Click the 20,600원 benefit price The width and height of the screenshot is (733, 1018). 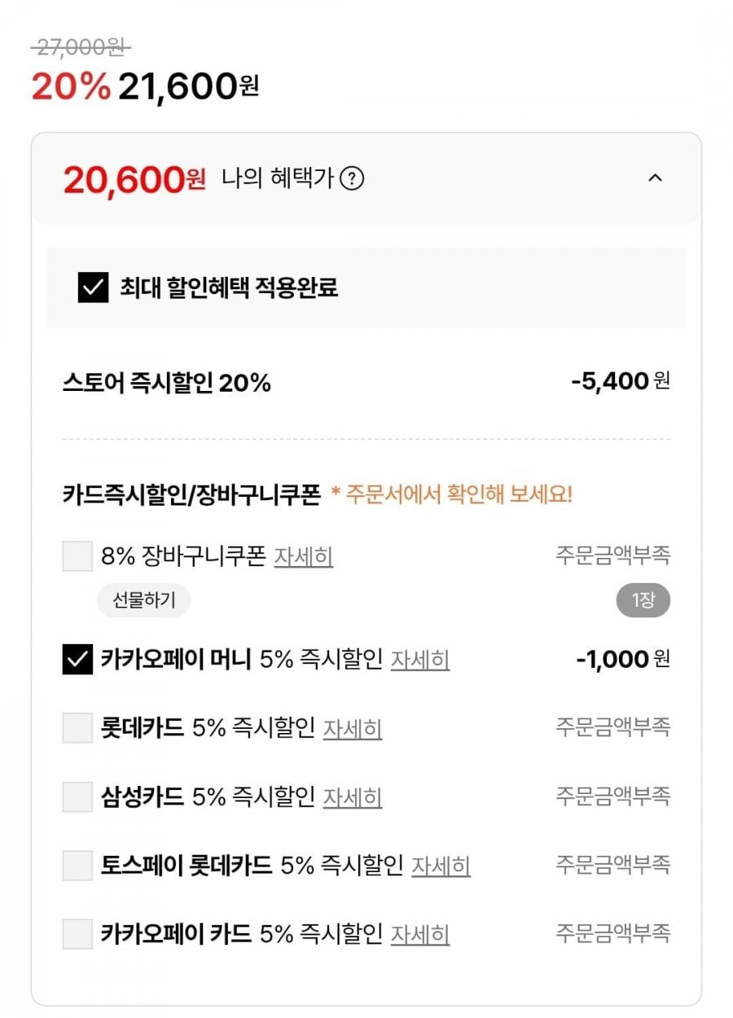point(134,180)
